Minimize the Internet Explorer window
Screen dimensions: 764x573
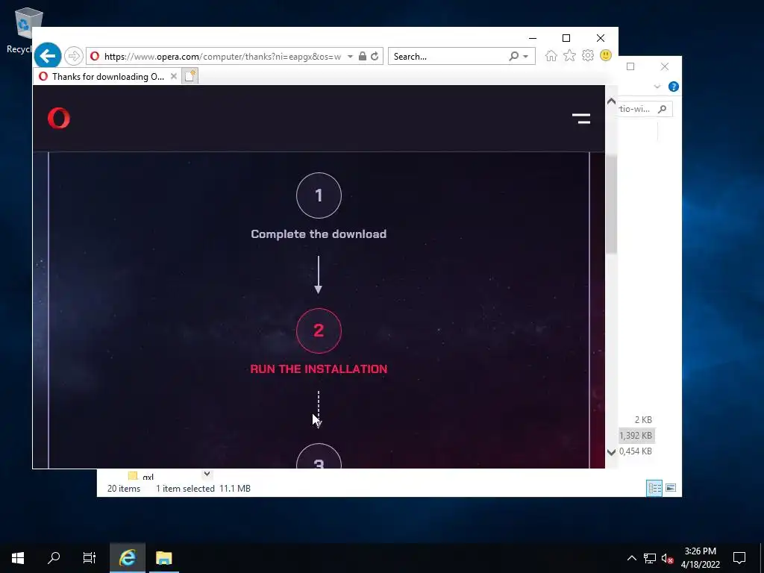coord(533,38)
